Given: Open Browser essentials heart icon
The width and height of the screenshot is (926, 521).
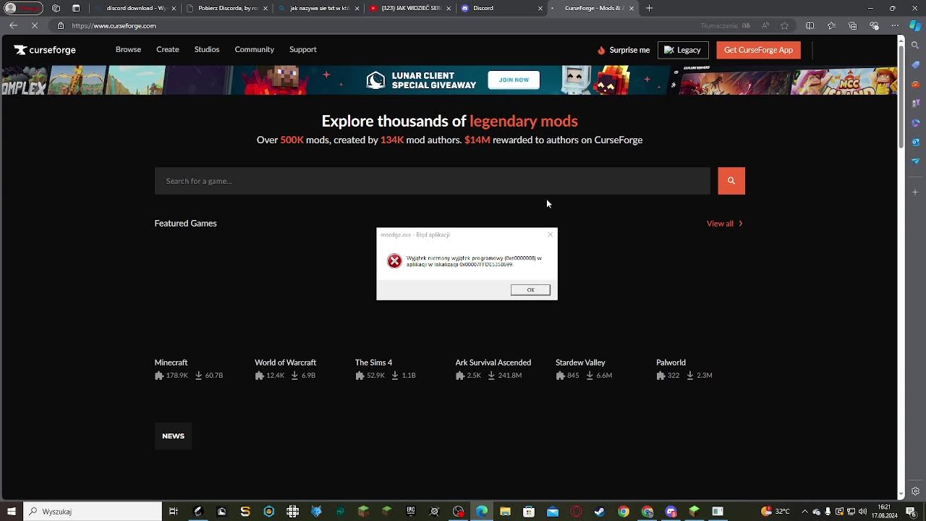Looking at the screenshot, I should 875,25.
